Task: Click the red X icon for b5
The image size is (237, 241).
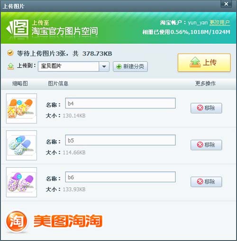Action: [200, 144]
